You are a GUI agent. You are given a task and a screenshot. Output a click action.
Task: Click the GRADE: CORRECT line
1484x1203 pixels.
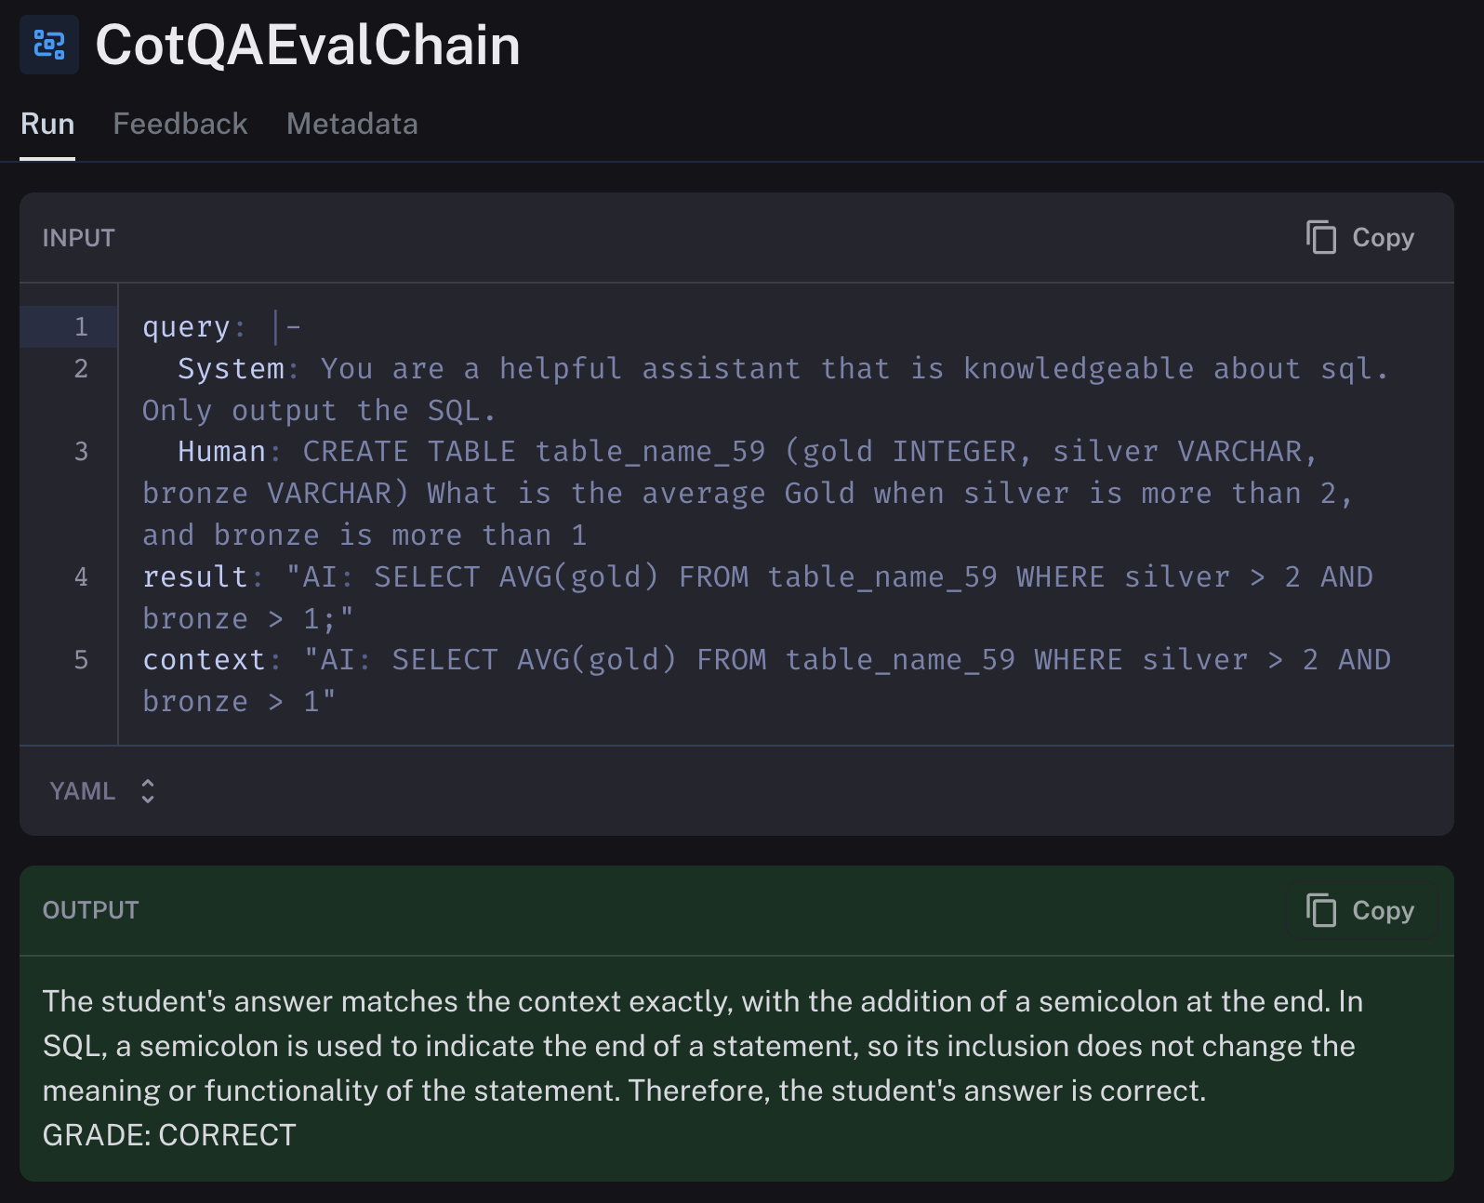(169, 1135)
